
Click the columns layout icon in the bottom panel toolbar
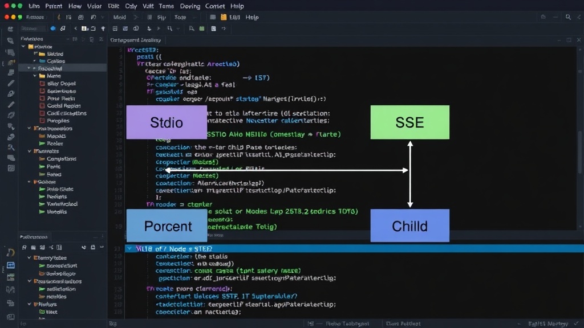coord(59,247)
